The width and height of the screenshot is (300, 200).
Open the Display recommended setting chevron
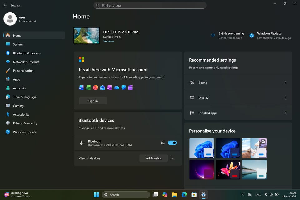(285, 97)
